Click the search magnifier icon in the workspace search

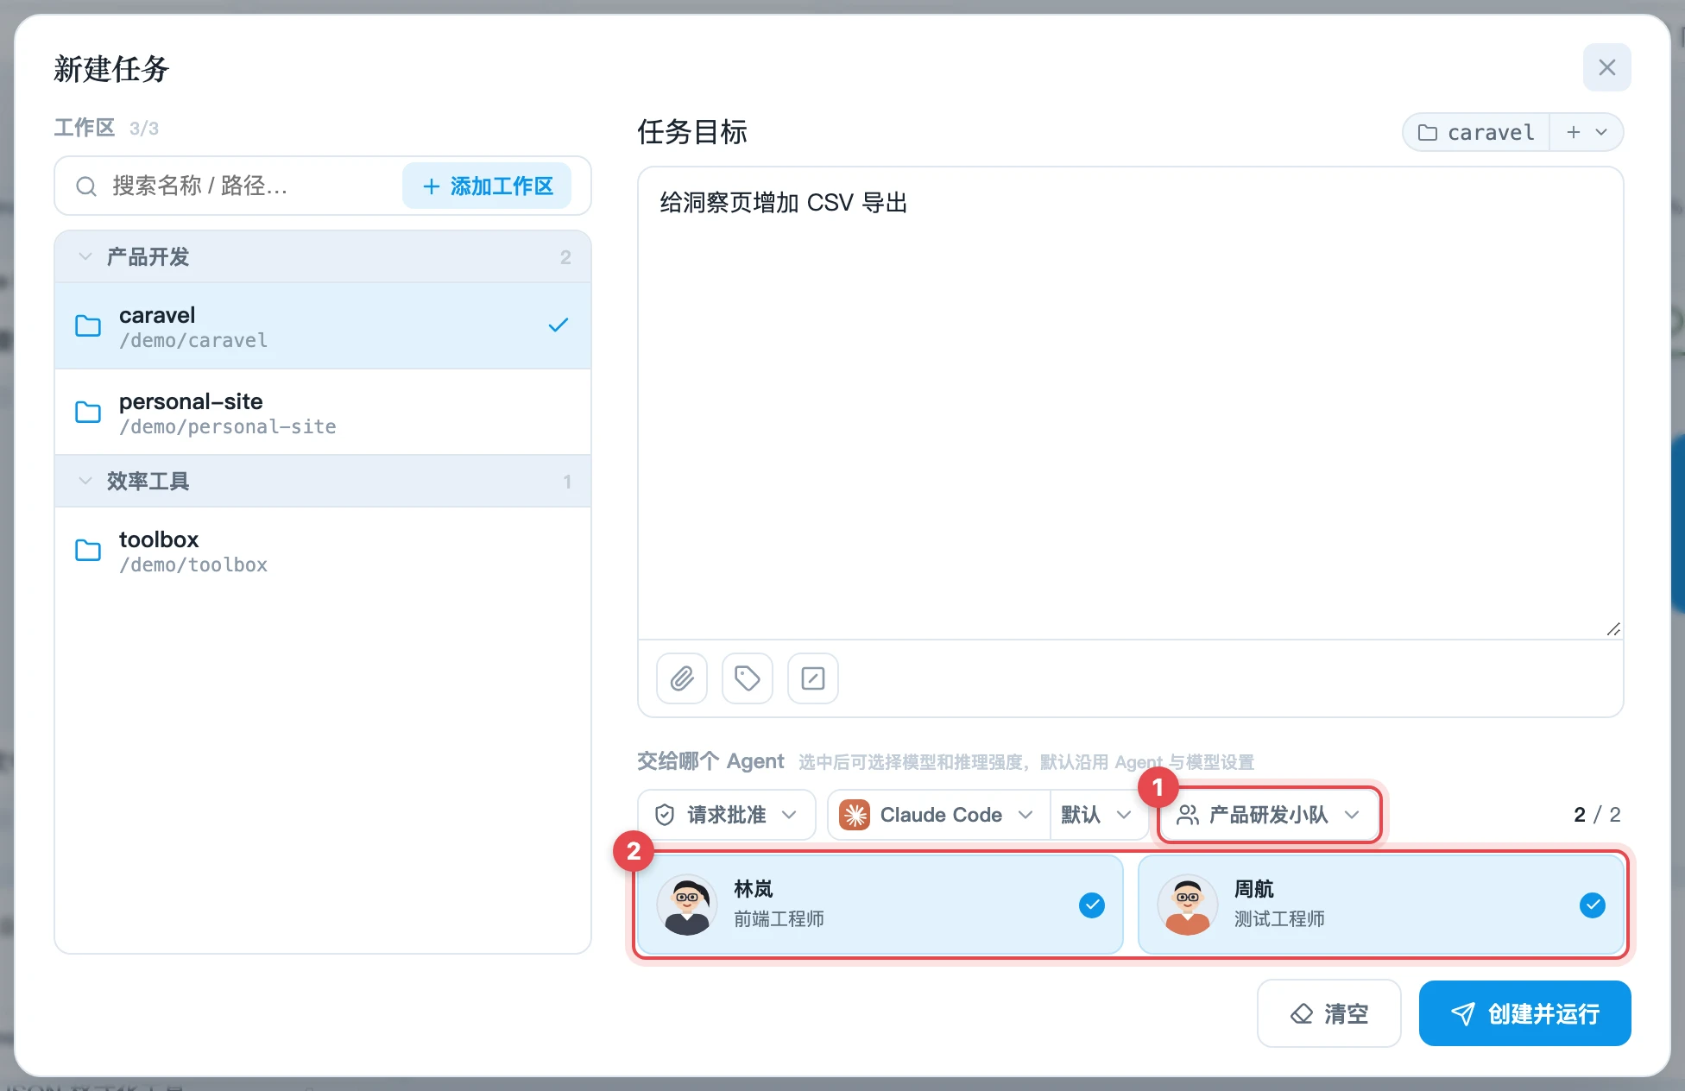pos(86,186)
